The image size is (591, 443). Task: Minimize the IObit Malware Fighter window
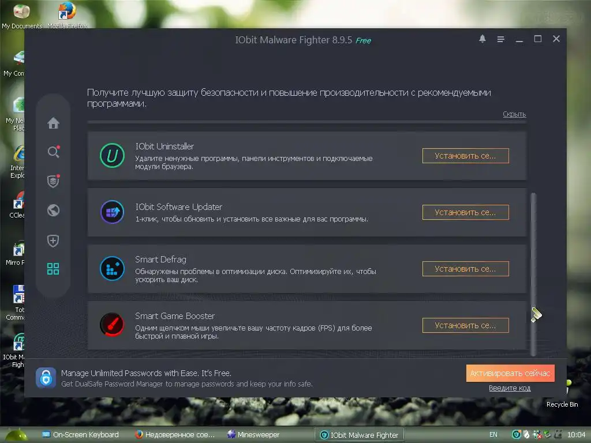point(519,40)
